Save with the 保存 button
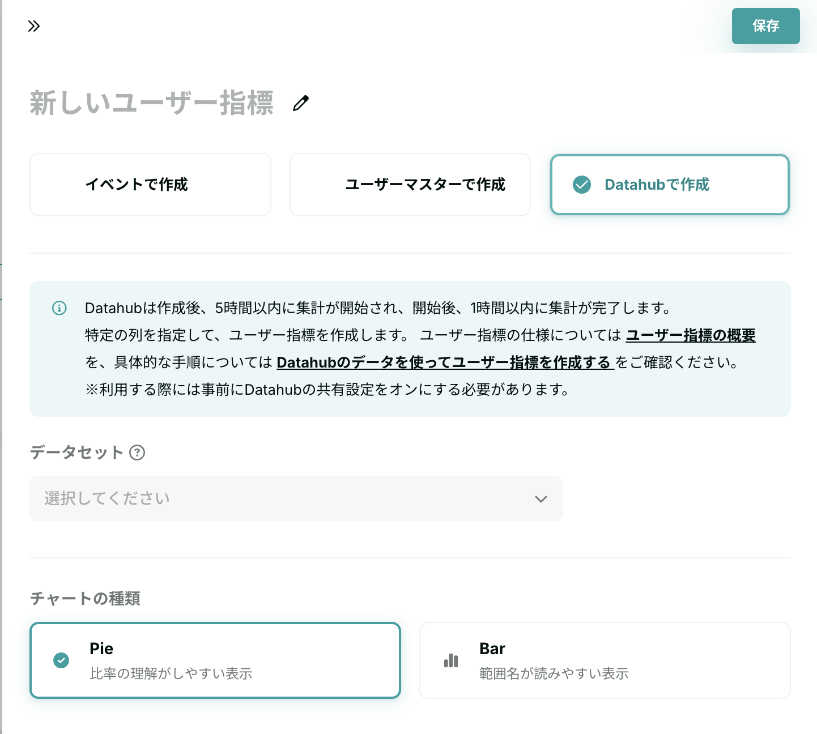This screenshot has height=734, width=817. [x=765, y=26]
